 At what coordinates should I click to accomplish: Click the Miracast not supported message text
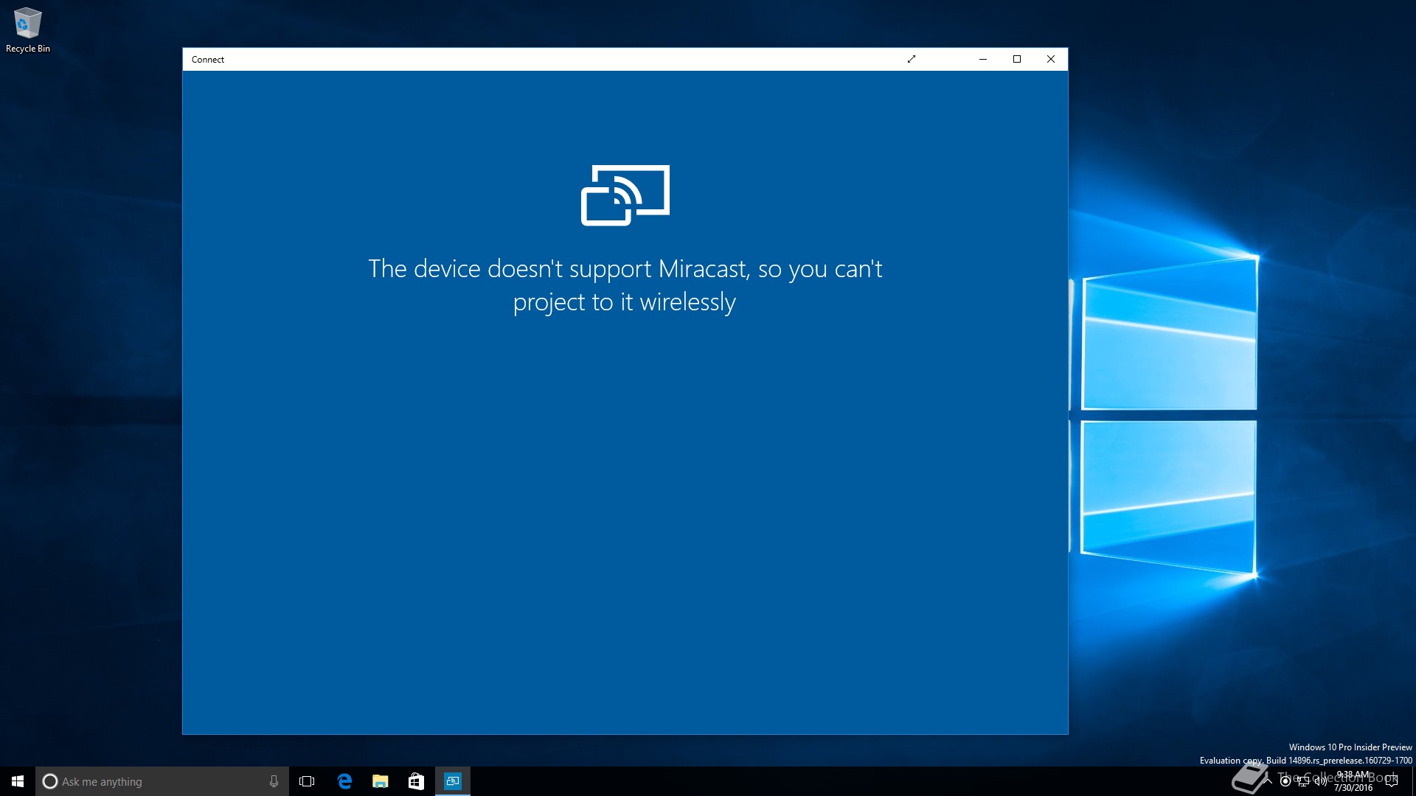[625, 285]
